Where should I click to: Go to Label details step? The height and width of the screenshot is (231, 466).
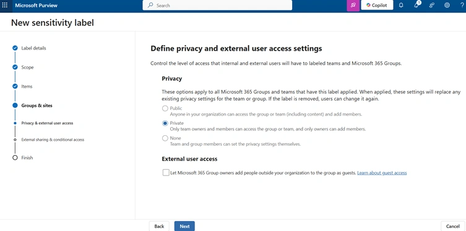pos(33,48)
